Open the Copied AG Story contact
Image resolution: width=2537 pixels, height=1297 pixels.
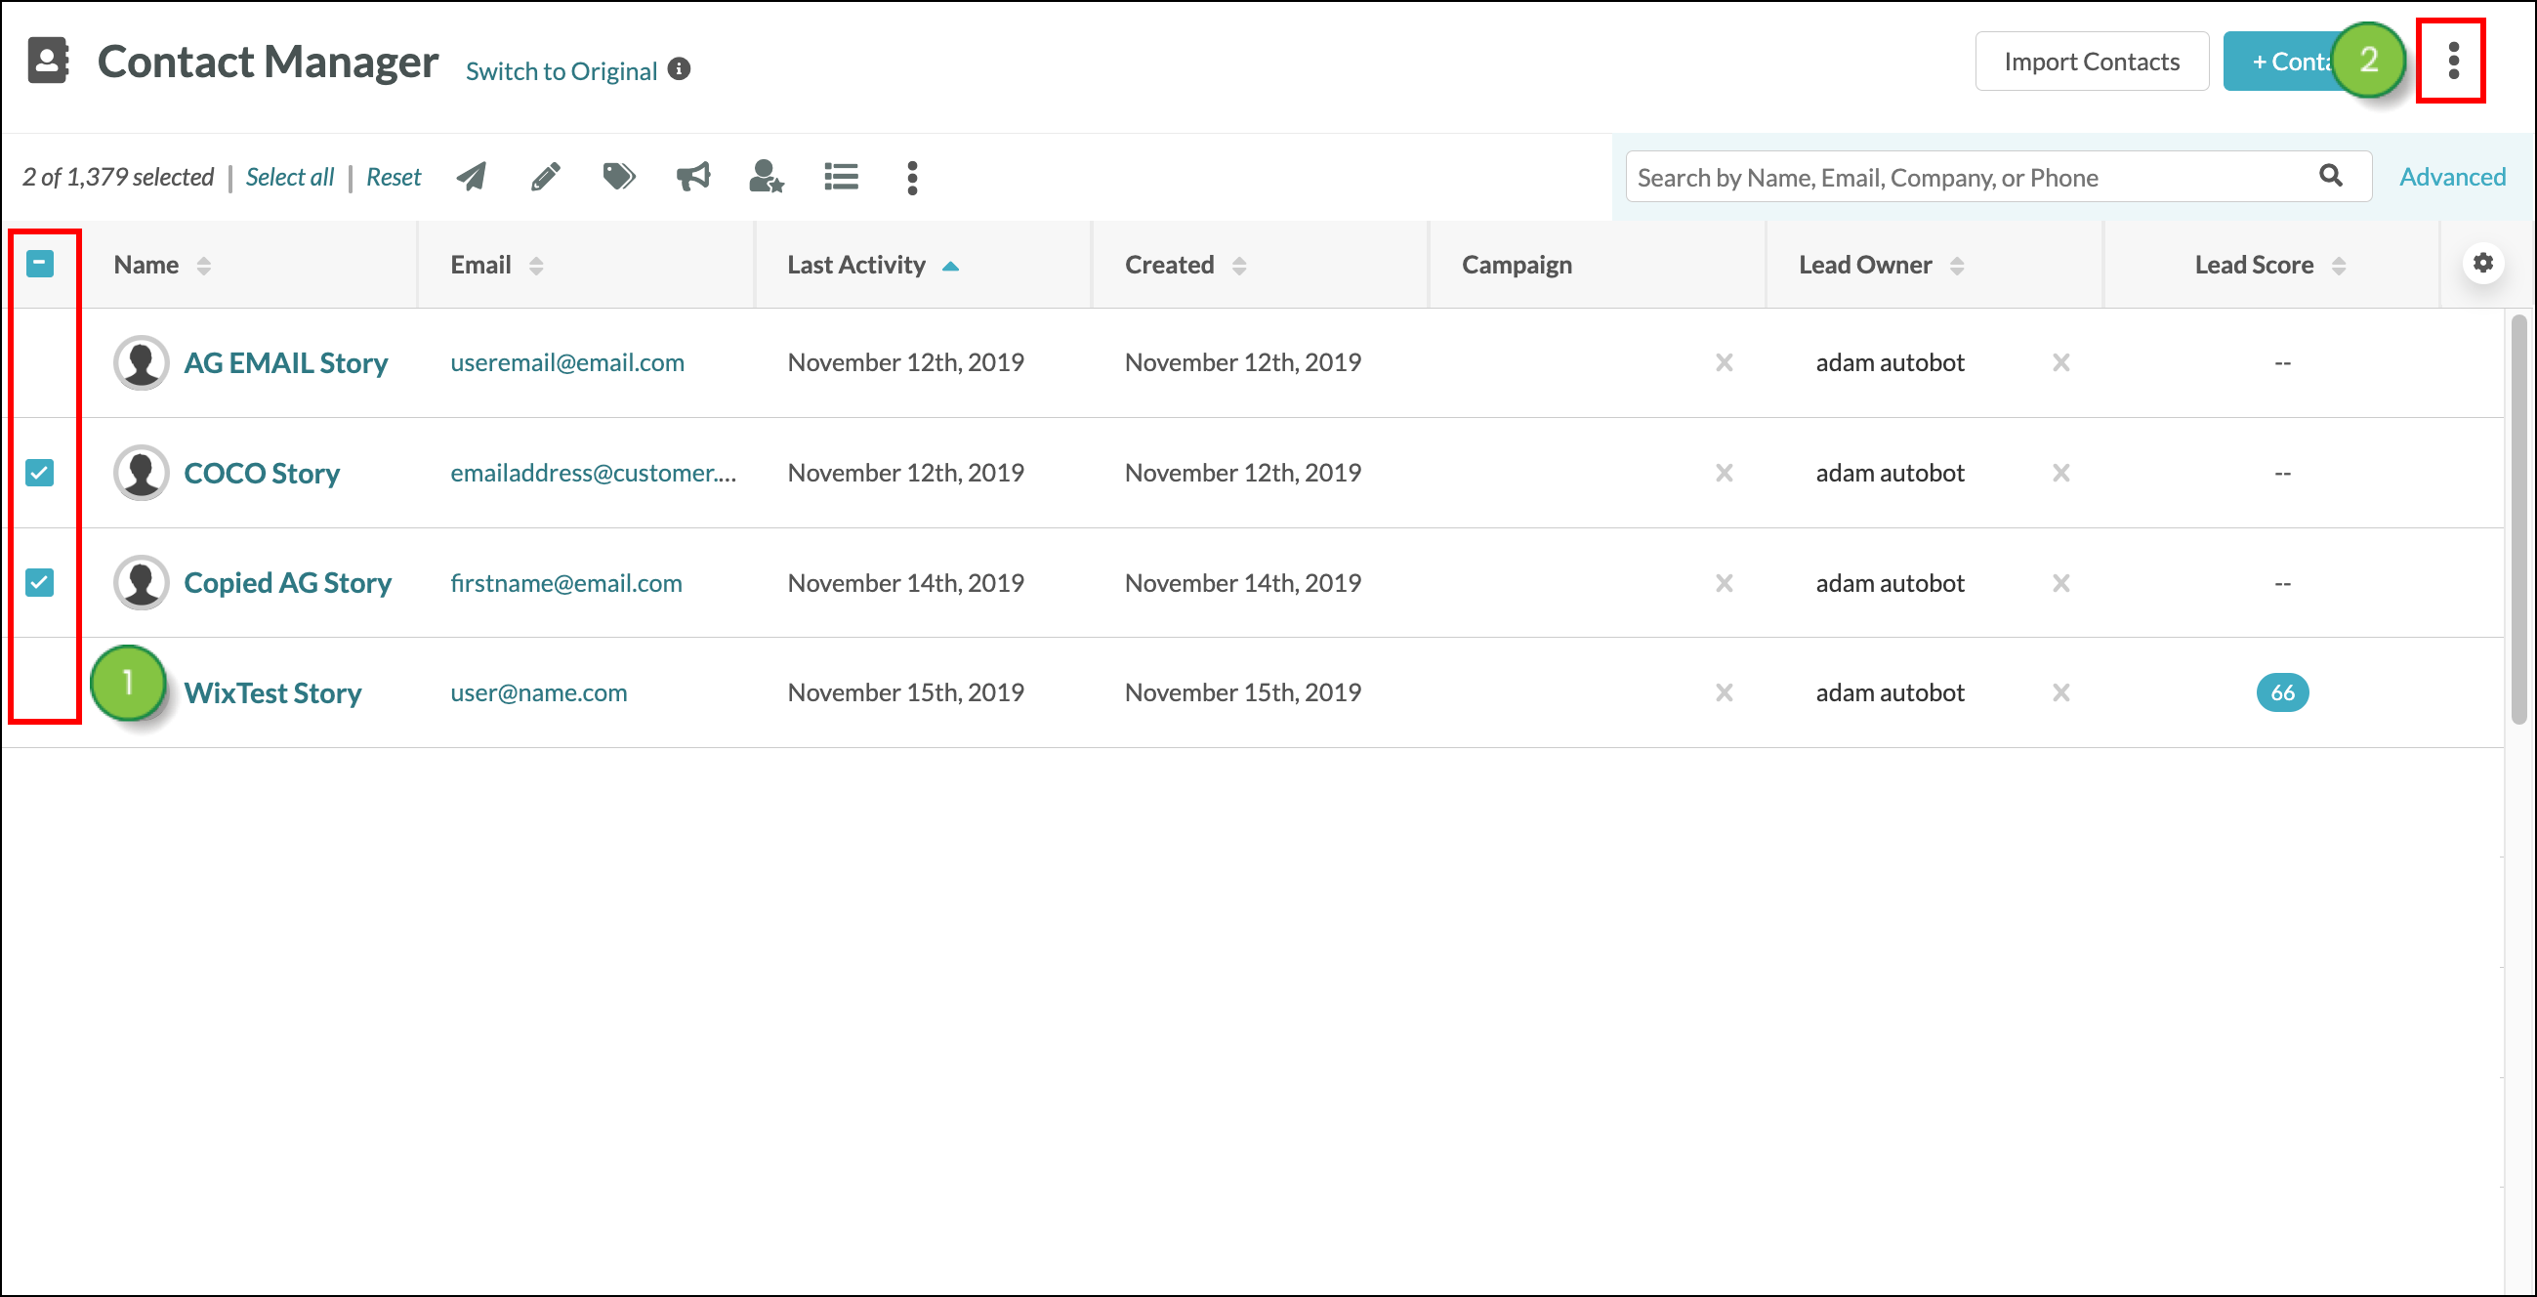287,583
